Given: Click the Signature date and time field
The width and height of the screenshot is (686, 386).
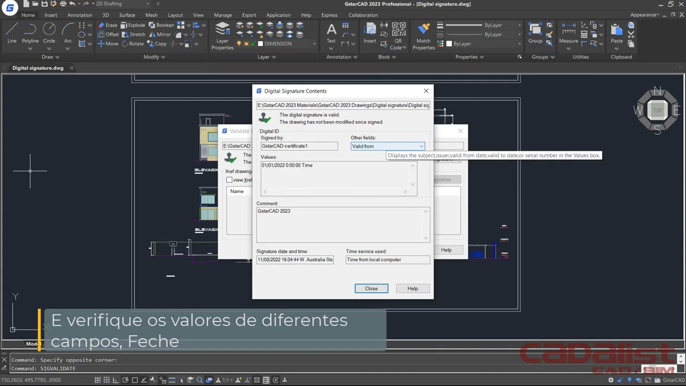Looking at the screenshot, I should pos(295,260).
